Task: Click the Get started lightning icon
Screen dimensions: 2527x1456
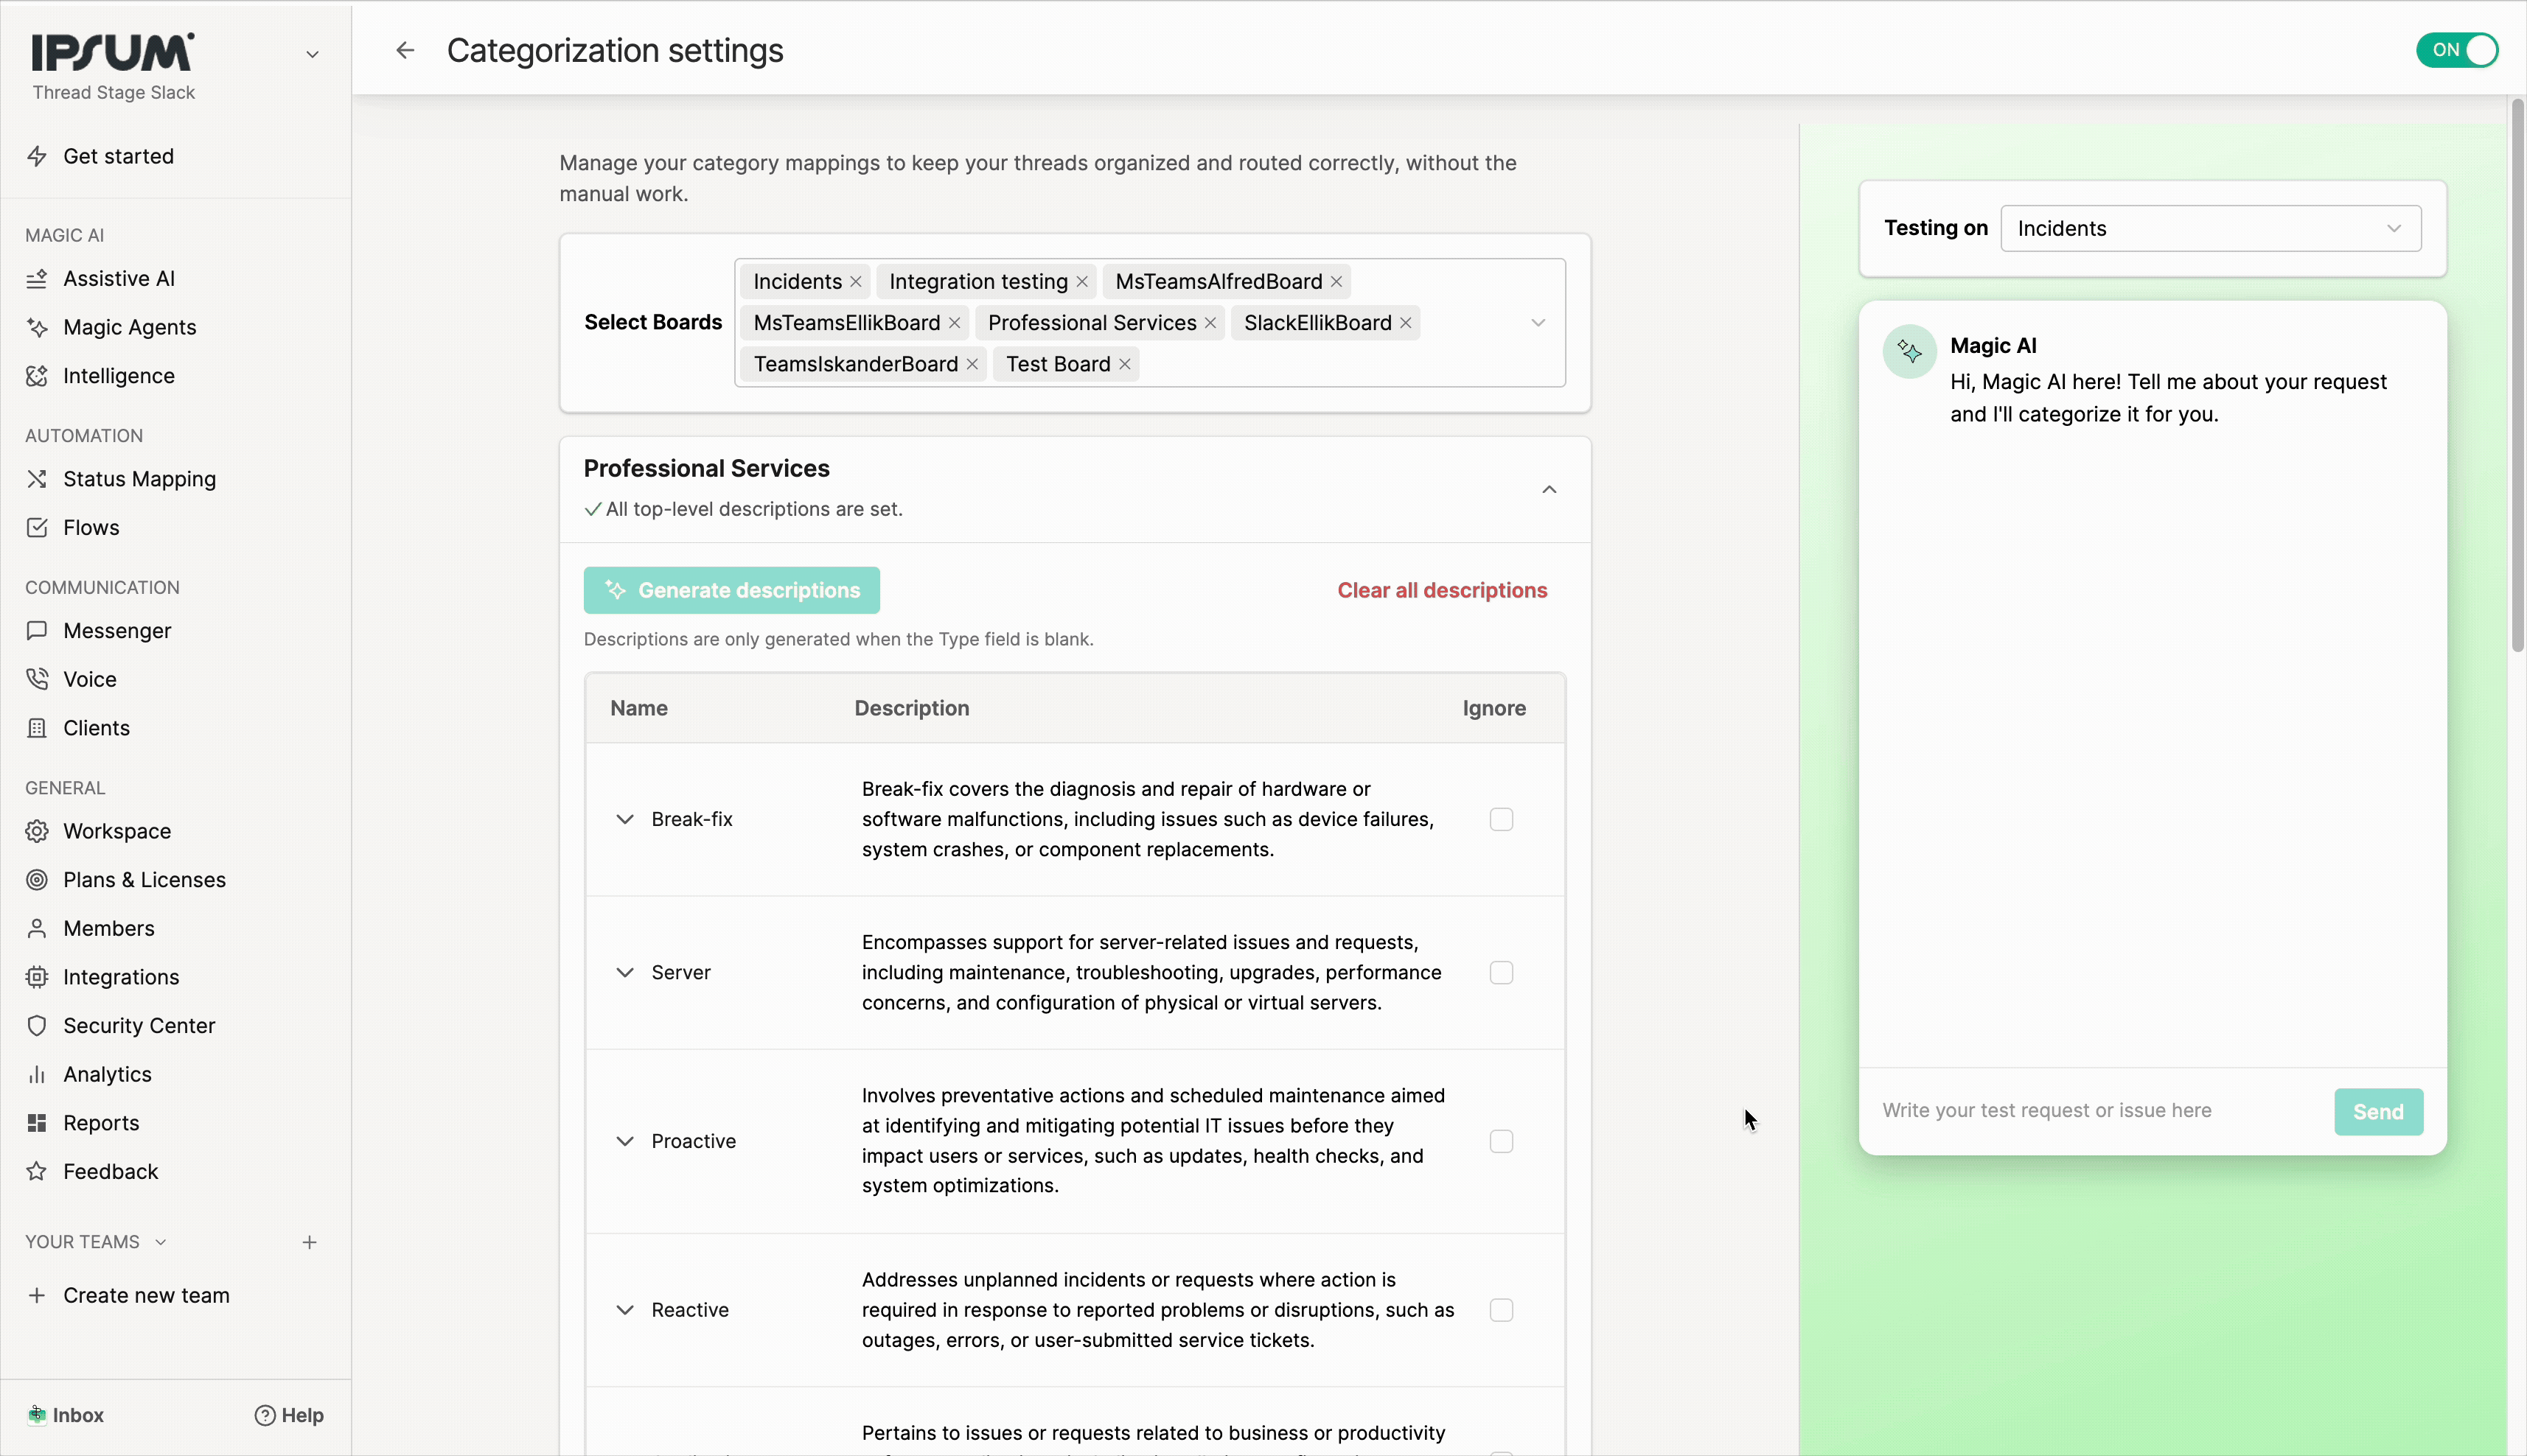Action: 37,156
